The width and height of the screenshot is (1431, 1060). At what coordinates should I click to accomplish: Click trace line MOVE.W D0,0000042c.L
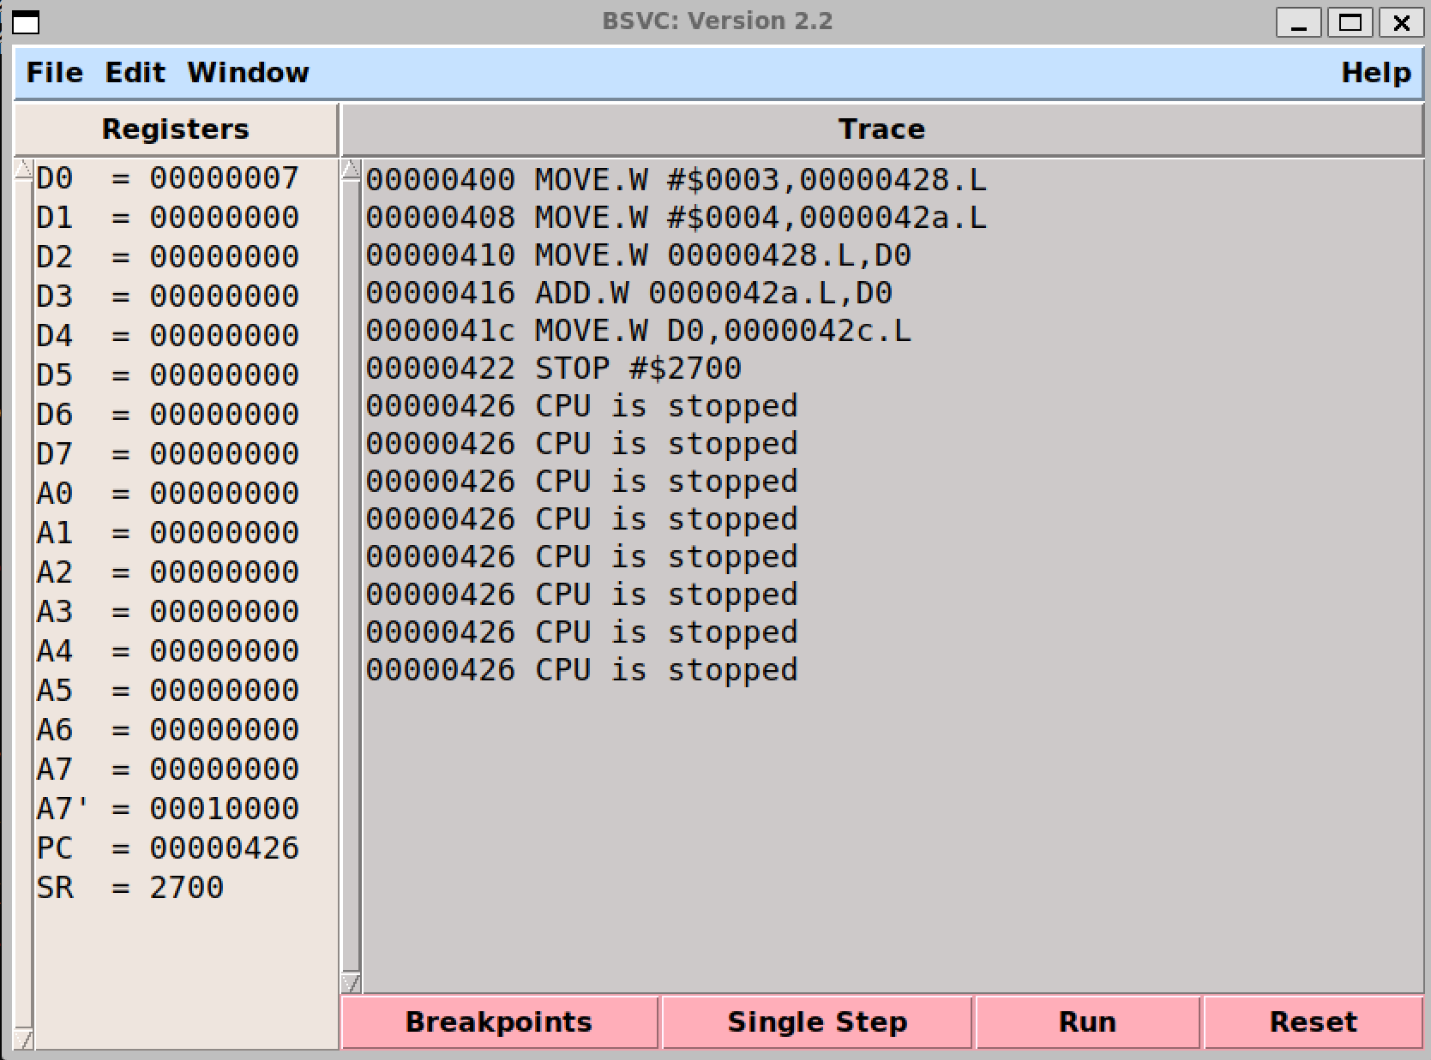(x=639, y=331)
